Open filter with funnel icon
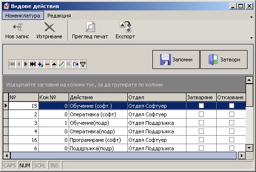 point(83,64)
